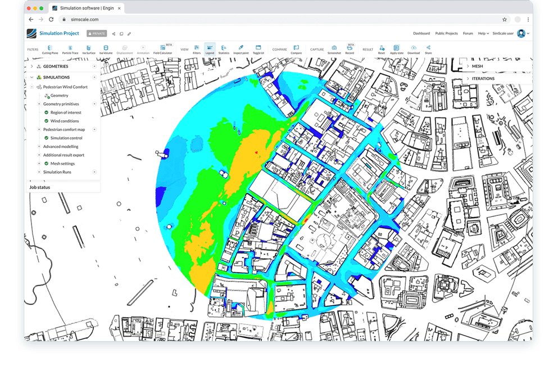Select the Inspect point tool
Image resolution: width=558 pixels, height=371 pixels.
pos(239,48)
